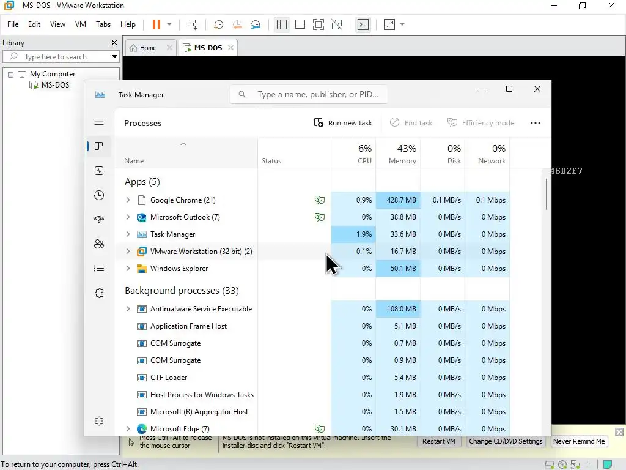Open the View menu in VMware

coord(57,24)
